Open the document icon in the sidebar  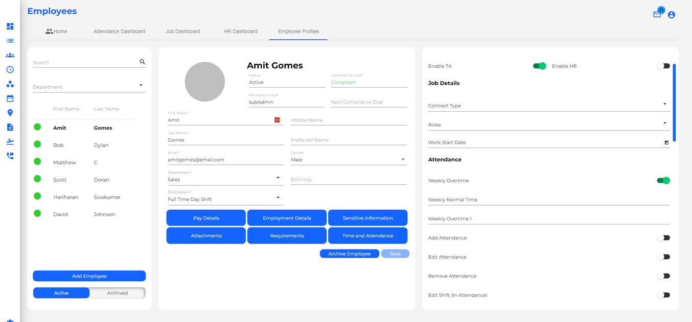coord(10,127)
